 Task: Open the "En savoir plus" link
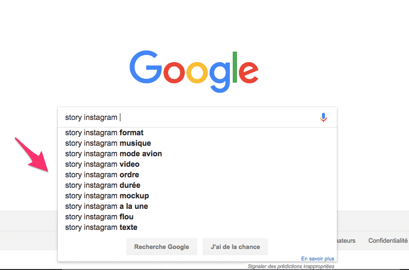318,259
